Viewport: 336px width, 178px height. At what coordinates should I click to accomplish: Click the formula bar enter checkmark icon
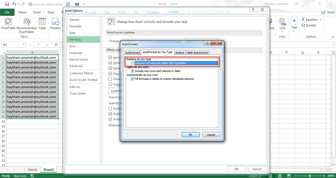[x=47, y=45]
